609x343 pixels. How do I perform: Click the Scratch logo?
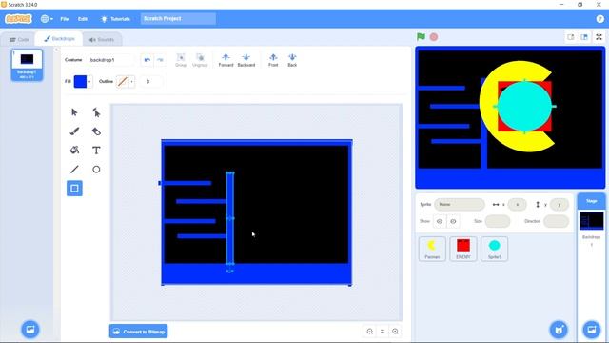[x=18, y=19]
